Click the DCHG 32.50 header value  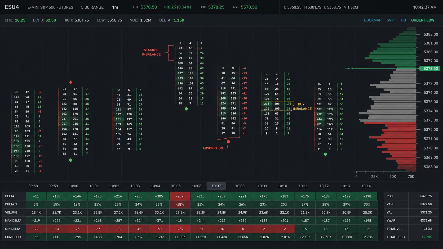pos(51,20)
